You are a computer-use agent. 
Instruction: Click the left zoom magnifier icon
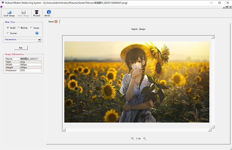(133, 138)
